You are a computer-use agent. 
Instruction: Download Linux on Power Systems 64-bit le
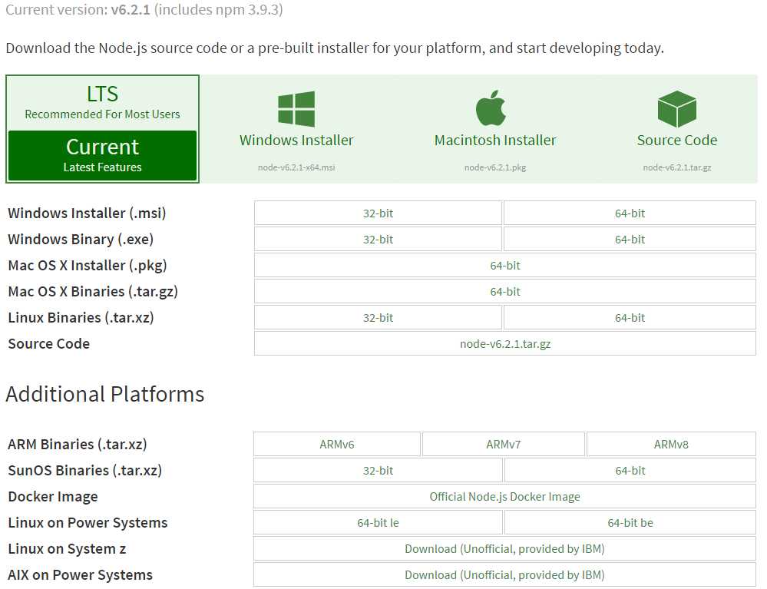point(378,523)
